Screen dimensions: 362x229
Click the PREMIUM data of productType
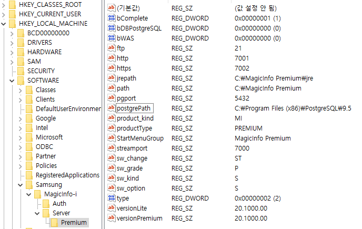click(248, 128)
